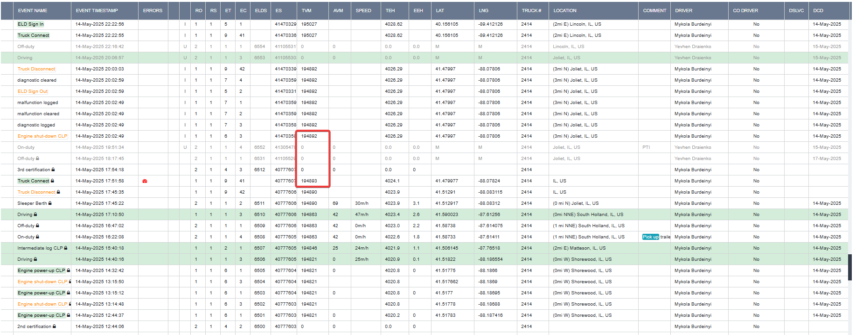Select the Driving row at 20:06:57
This screenshot has width=856, height=335.
tap(425, 58)
